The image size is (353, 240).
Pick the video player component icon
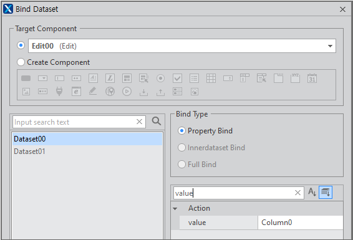click(x=127, y=92)
